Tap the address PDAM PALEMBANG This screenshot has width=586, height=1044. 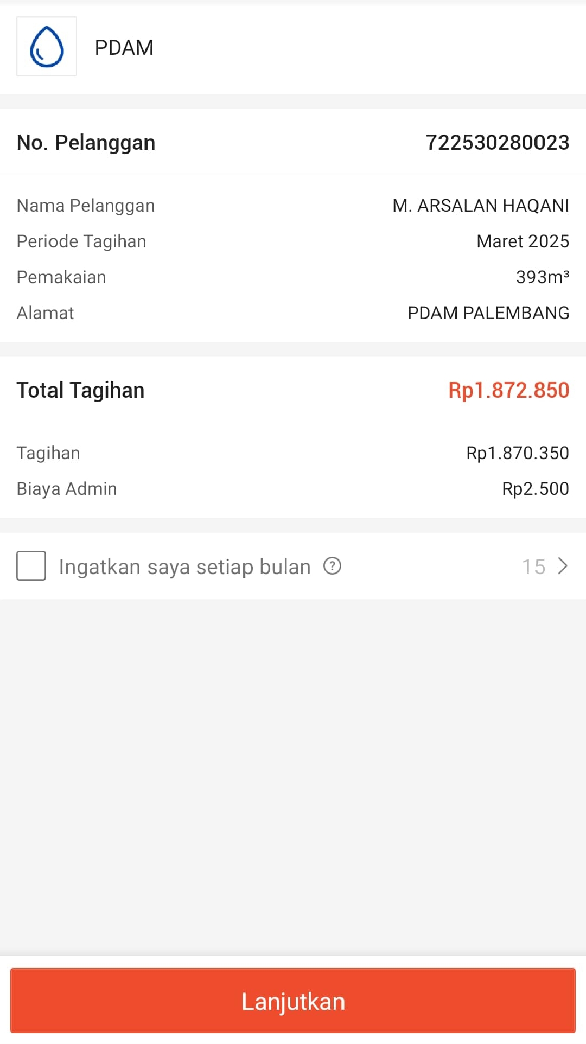click(x=488, y=313)
